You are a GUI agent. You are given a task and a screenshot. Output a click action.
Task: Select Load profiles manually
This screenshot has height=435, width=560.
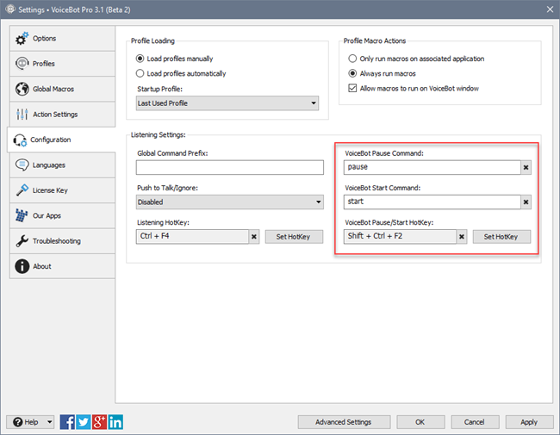click(x=174, y=59)
